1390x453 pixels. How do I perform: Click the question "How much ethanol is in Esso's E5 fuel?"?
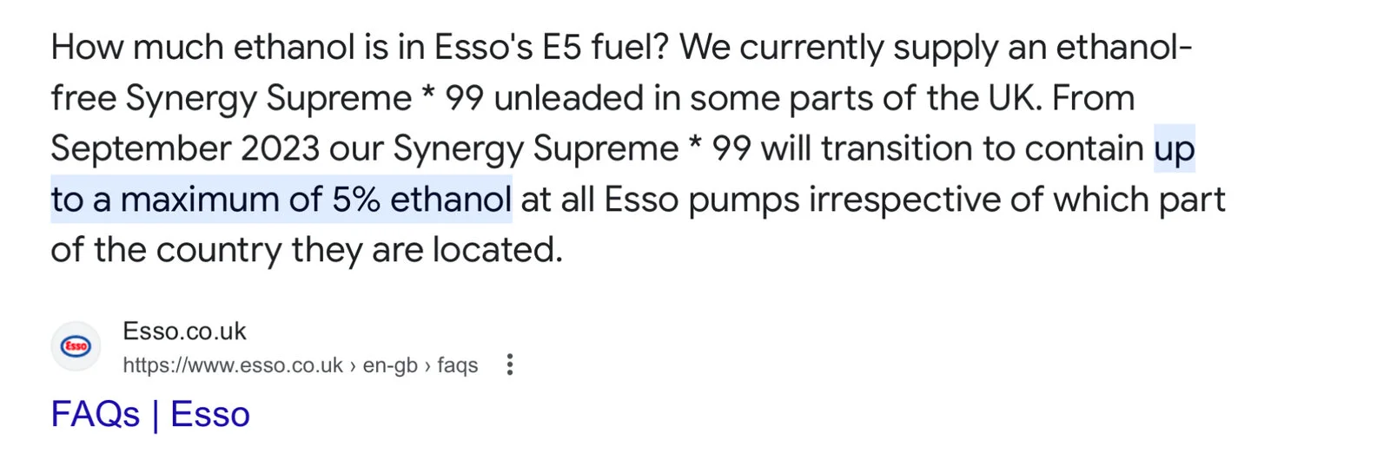pos(360,47)
